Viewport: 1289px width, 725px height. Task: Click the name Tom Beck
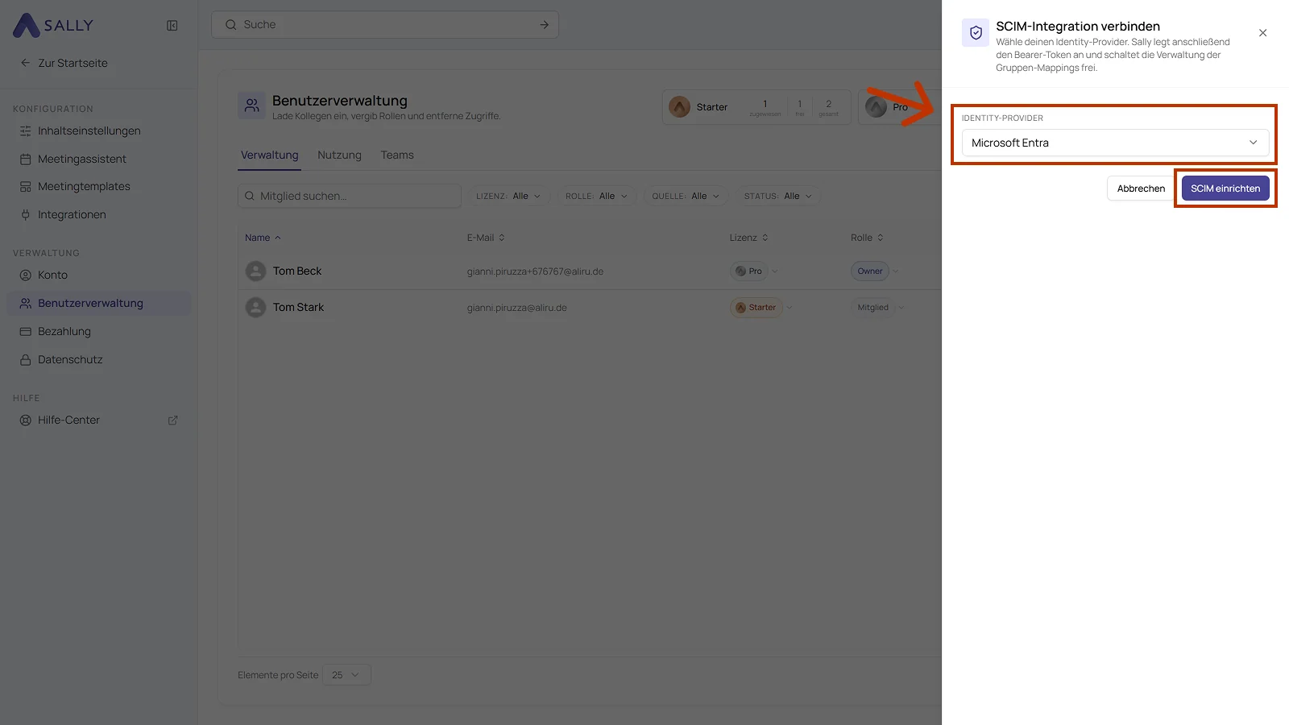[x=297, y=271]
